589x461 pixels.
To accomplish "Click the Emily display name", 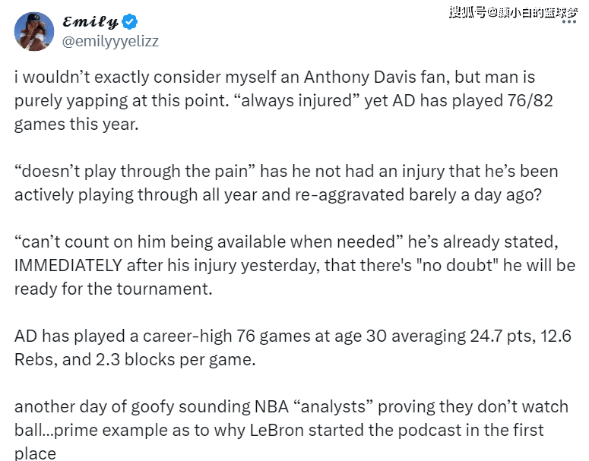I will (90, 22).
